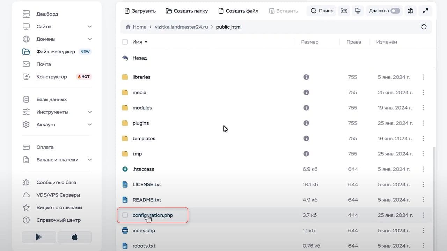This screenshot has width=447, height=251.
Task: Click the monitor icon next to FTP
Action: pyautogui.click(x=358, y=11)
